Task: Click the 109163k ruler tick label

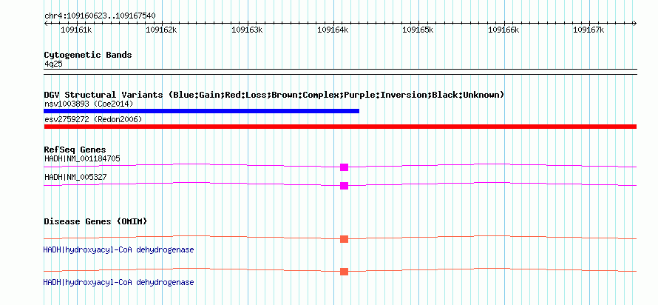Action: (247, 30)
